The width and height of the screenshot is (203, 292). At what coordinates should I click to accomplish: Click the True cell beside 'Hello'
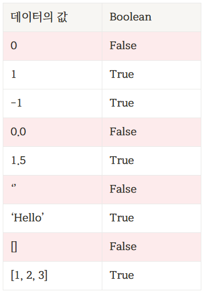coord(152,218)
